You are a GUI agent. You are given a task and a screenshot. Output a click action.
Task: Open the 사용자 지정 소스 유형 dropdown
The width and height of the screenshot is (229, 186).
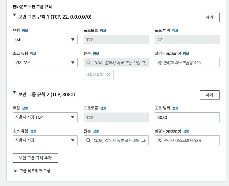coord(45,140)
